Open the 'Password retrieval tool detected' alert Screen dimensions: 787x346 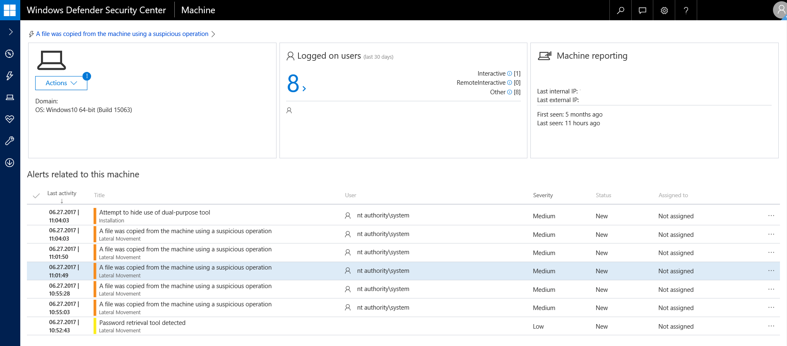[142, 323]
